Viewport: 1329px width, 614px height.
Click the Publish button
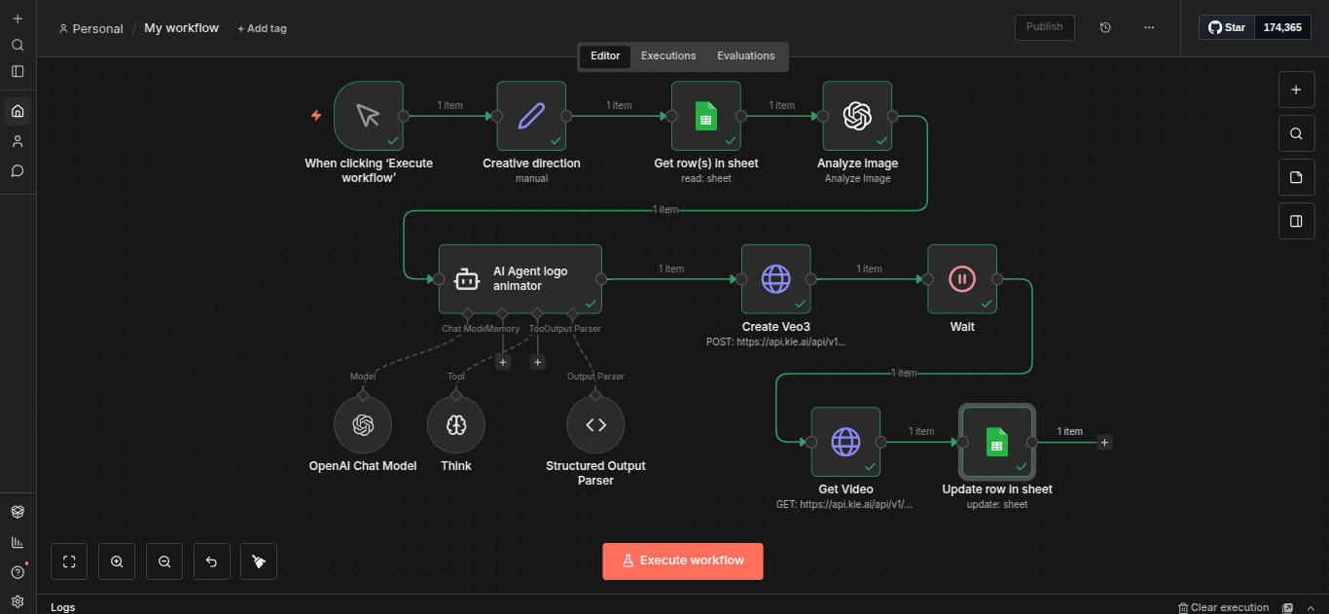[x=1045, y=27]
